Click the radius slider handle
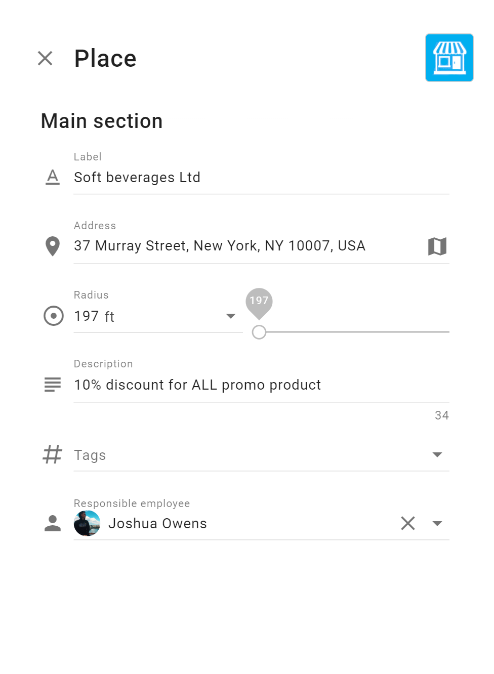Image resolution: width=494 pixels, height=674 pixels. [259, 332]
